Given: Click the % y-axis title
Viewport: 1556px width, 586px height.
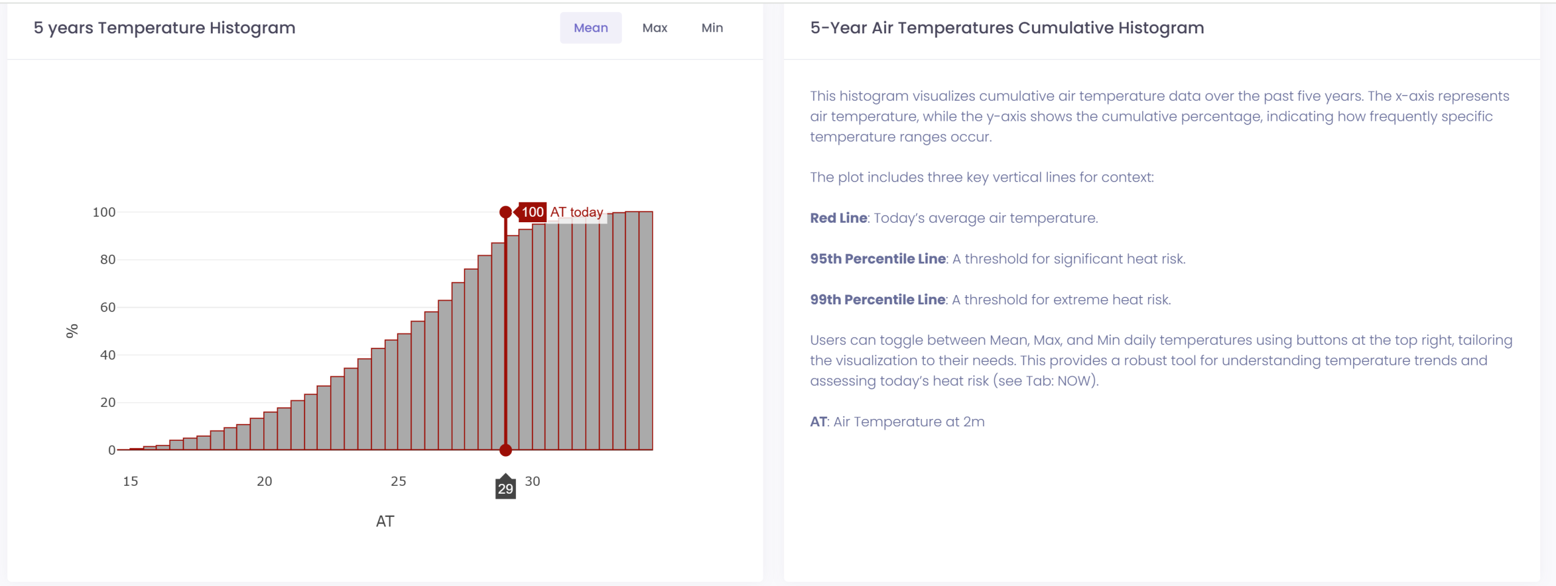Looking at the screenshot, I should pyautogui.click(x=72, y=331).
